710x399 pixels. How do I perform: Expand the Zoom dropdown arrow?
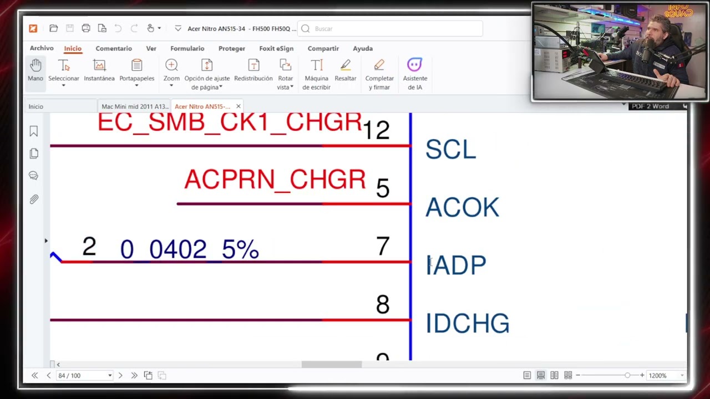pos(171,86)
